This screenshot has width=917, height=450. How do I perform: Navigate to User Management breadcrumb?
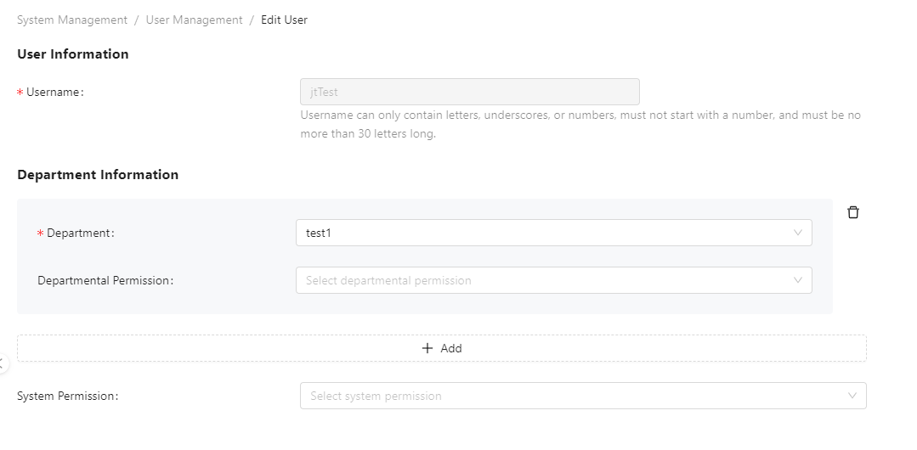click(194, 20)
